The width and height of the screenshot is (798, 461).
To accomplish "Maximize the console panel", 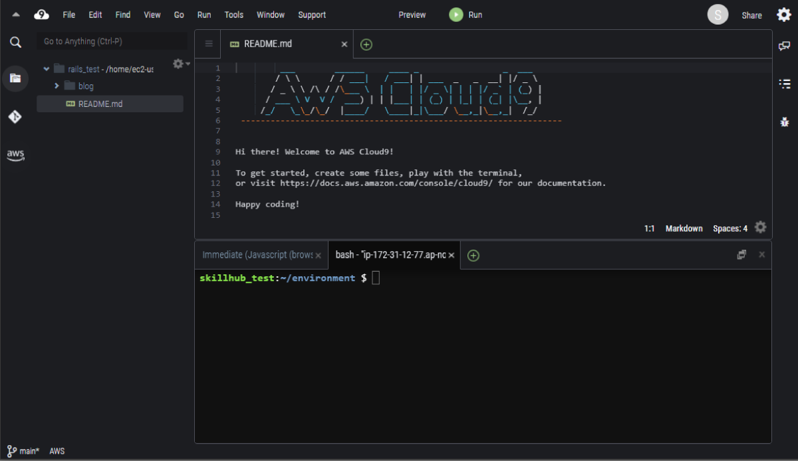I will [x=741, y=254].
